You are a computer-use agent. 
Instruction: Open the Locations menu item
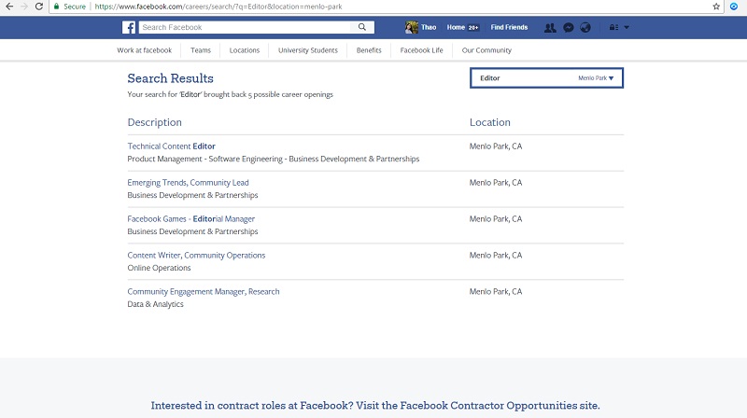pyautogui.click(x=245, y=50)
